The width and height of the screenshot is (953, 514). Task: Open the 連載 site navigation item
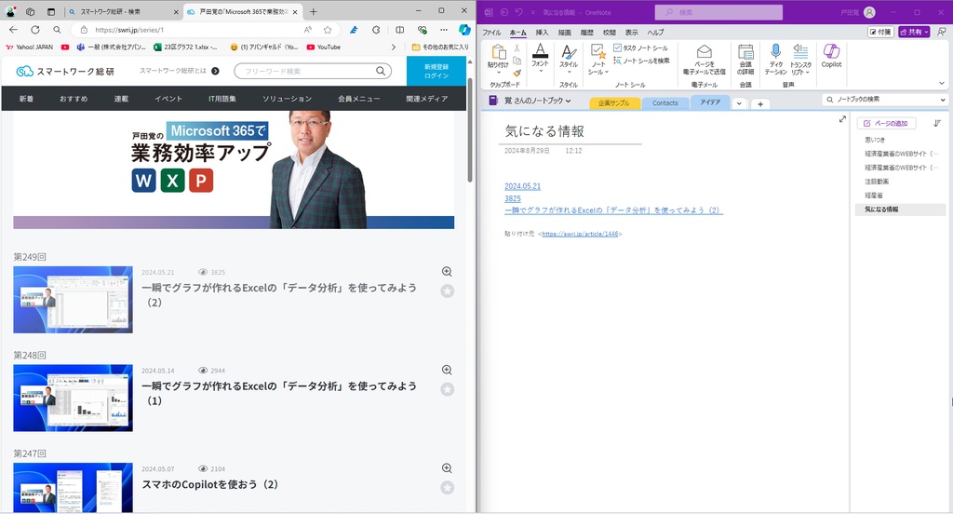pyautogui.click(x=122, y=99)
